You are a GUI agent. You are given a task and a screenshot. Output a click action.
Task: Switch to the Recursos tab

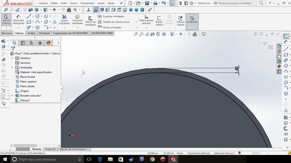click(7, 33)
